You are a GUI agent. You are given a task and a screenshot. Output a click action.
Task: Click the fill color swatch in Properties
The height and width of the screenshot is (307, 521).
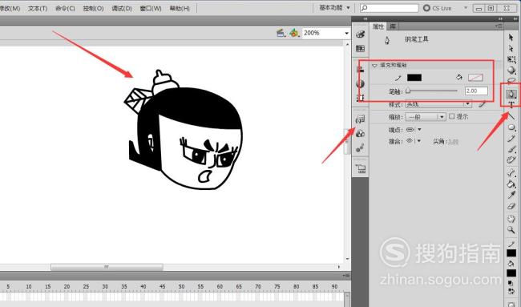475,78
